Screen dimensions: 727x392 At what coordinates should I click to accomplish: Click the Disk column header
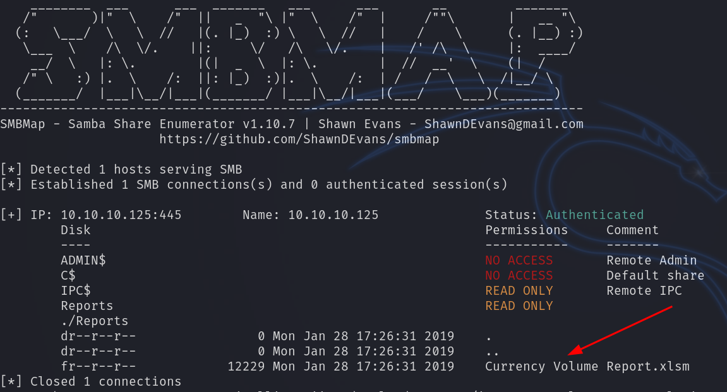point(75,230)
